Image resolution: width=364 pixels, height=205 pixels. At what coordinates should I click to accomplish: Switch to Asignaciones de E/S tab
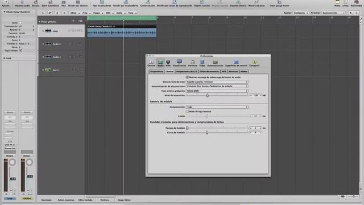coord(187,71)
